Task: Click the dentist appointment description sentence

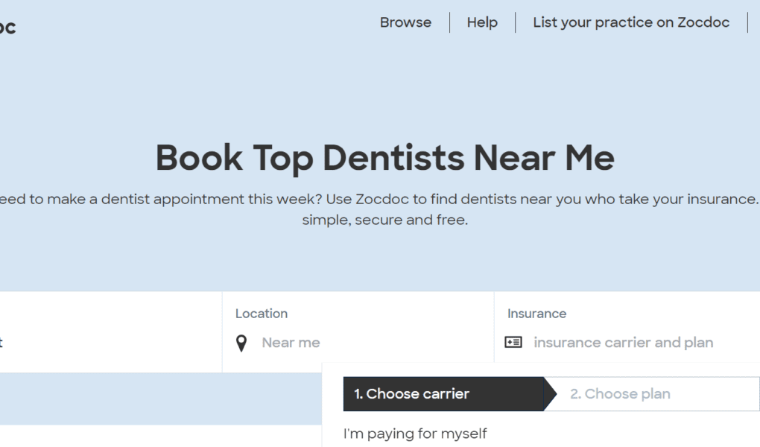Action: click(379, 199)
